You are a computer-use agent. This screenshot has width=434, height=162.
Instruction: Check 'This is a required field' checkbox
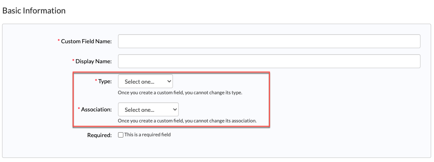tap(120, 135)
